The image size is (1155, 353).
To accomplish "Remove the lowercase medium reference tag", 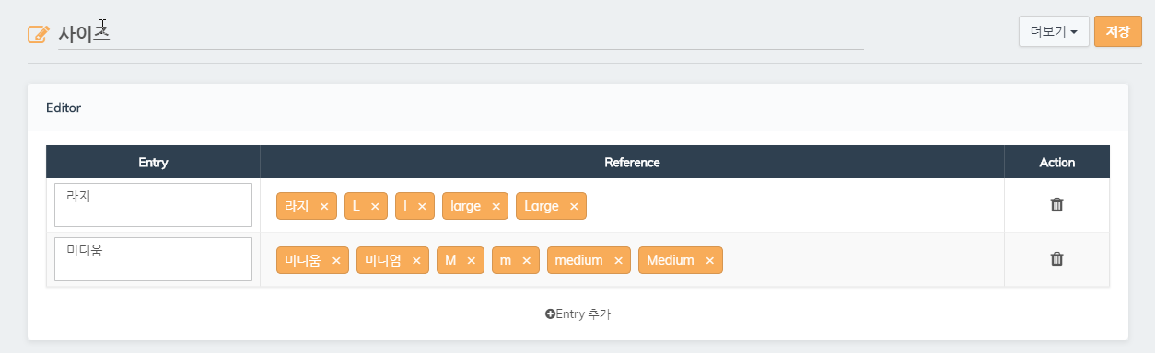I will [x=618, y=260].
